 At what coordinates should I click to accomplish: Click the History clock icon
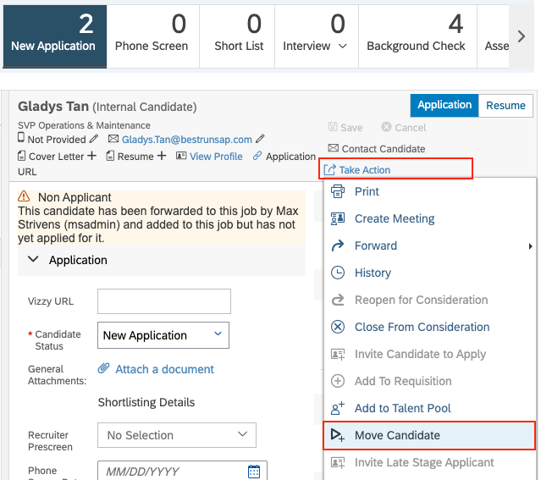338,273
